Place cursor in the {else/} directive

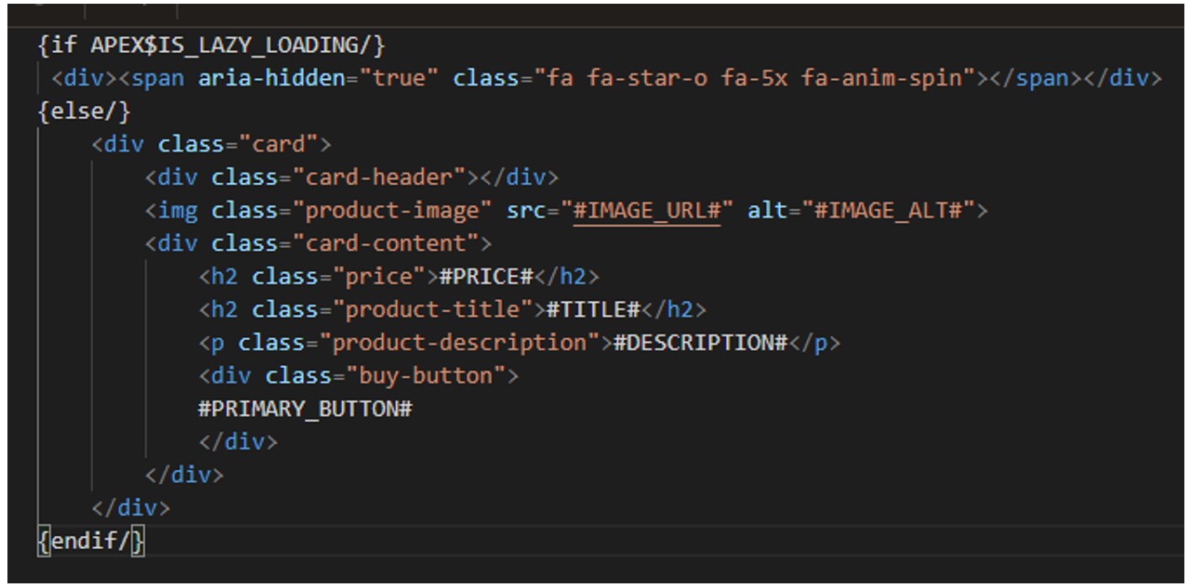[85, 111]
